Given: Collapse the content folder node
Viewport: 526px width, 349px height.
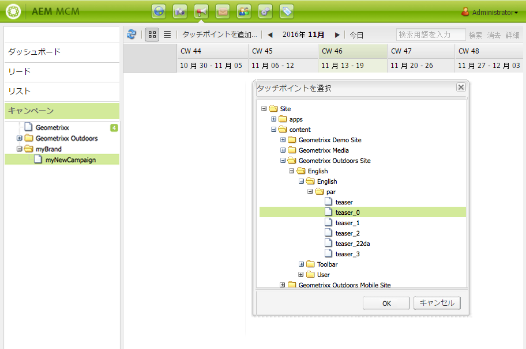Looking at the screenshot, I should coord(274,130).
